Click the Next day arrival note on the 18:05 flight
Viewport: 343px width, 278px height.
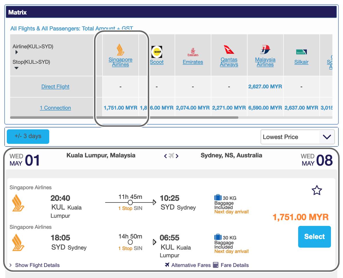coord(232,251)
